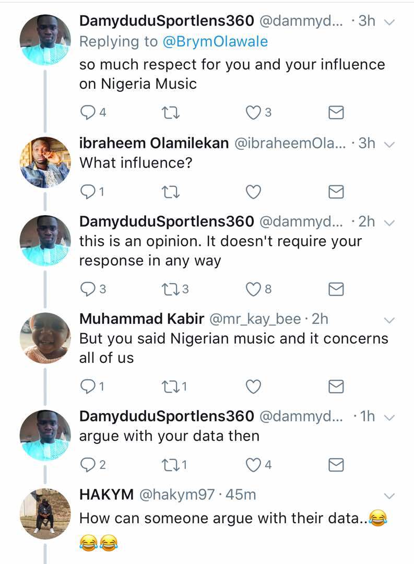The image size is (414, 564).
Task: Send "argue with your data then" via direct message
Action: [336, 464]
